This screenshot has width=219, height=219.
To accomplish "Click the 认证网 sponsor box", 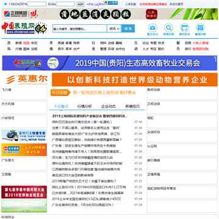I will click(x=182, y=150).
